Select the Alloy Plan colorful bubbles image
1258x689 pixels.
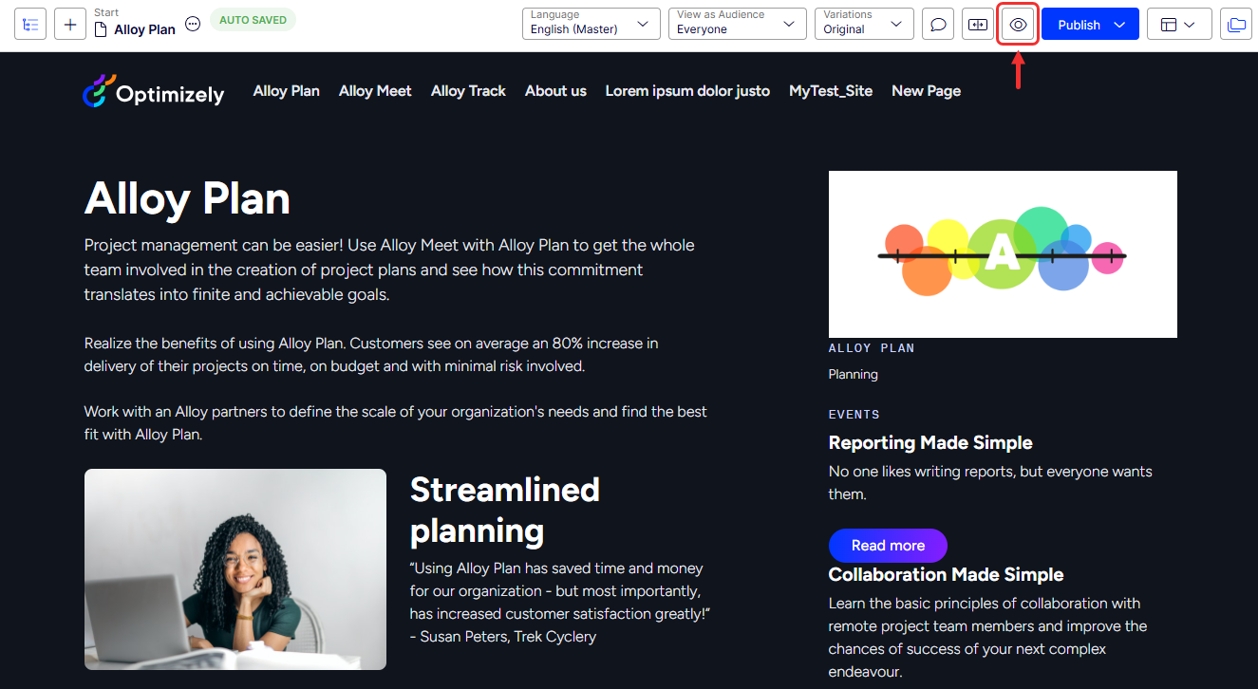(1003, 254)
